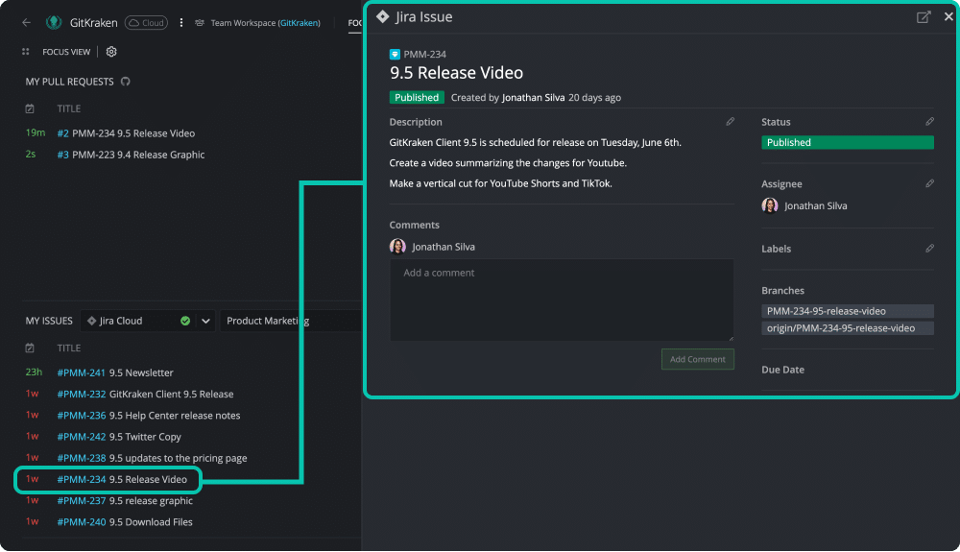Open the Product Marketing filter dropdown
Screen dimensions: 960x552
(290, 321)
